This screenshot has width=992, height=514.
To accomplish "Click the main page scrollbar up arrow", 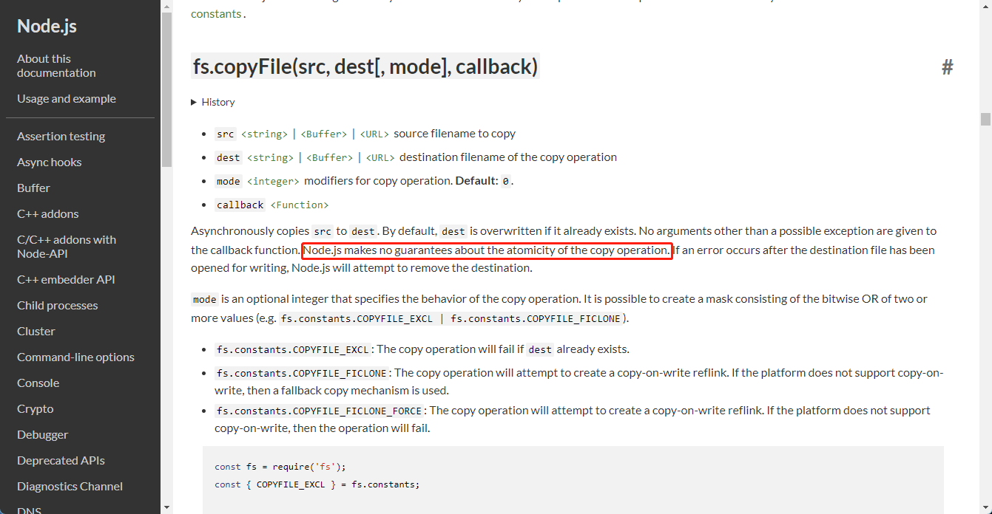I will (x=985, y=6).
